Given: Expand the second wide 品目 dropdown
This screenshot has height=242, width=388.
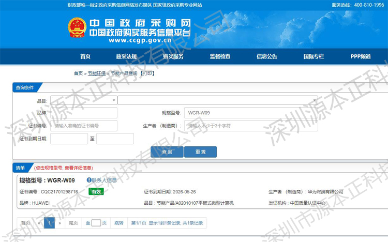Looking at the screenshot, I should coord(218,100).
